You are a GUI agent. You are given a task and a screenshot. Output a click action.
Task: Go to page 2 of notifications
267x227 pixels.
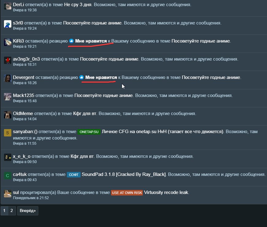click(x=12, y=211)
